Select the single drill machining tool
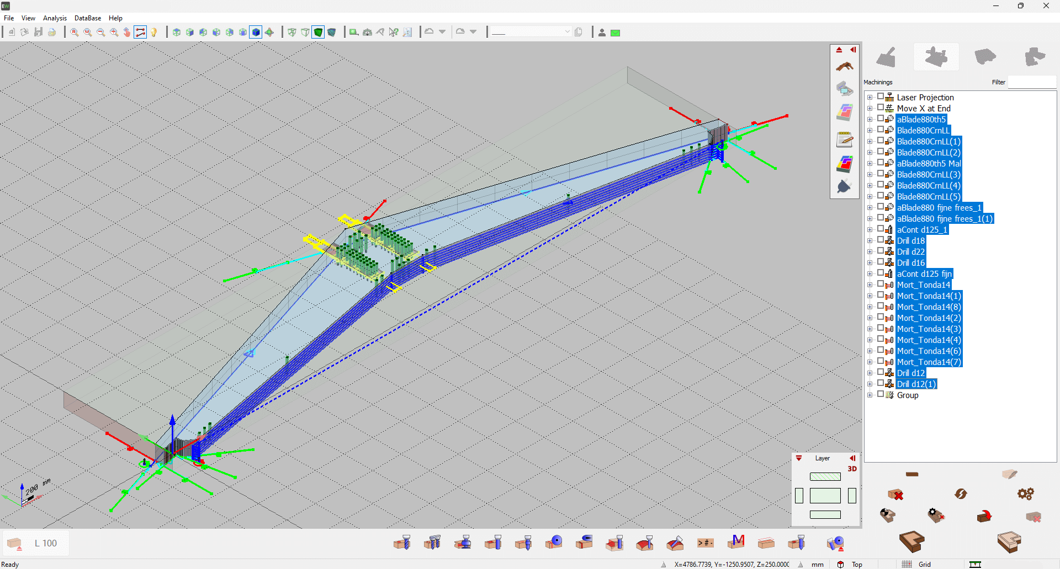Image resolution: width=1060 pixels, height=569 pixels. (402, 543)
